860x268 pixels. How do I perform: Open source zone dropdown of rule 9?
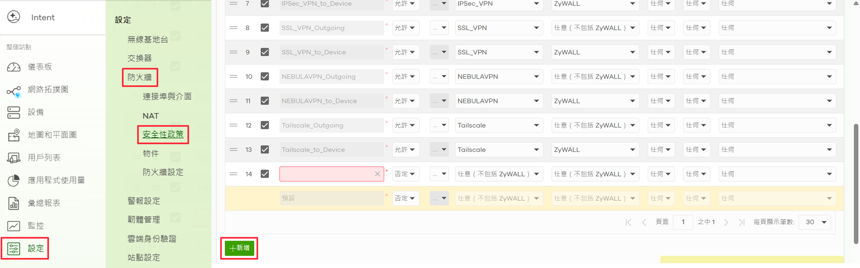point(499,52)
